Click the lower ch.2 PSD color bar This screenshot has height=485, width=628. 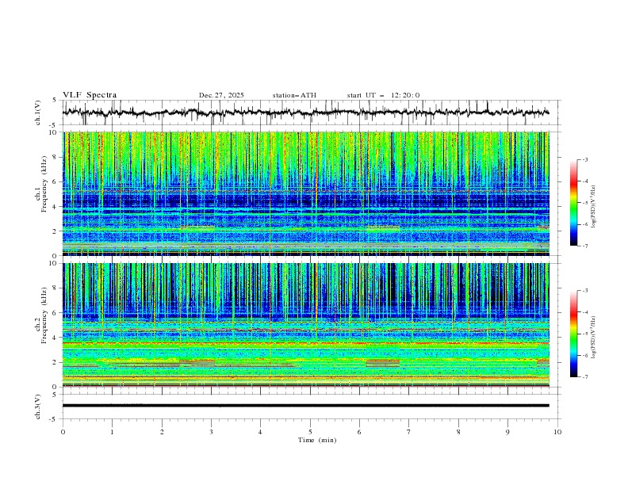[573, 334]
